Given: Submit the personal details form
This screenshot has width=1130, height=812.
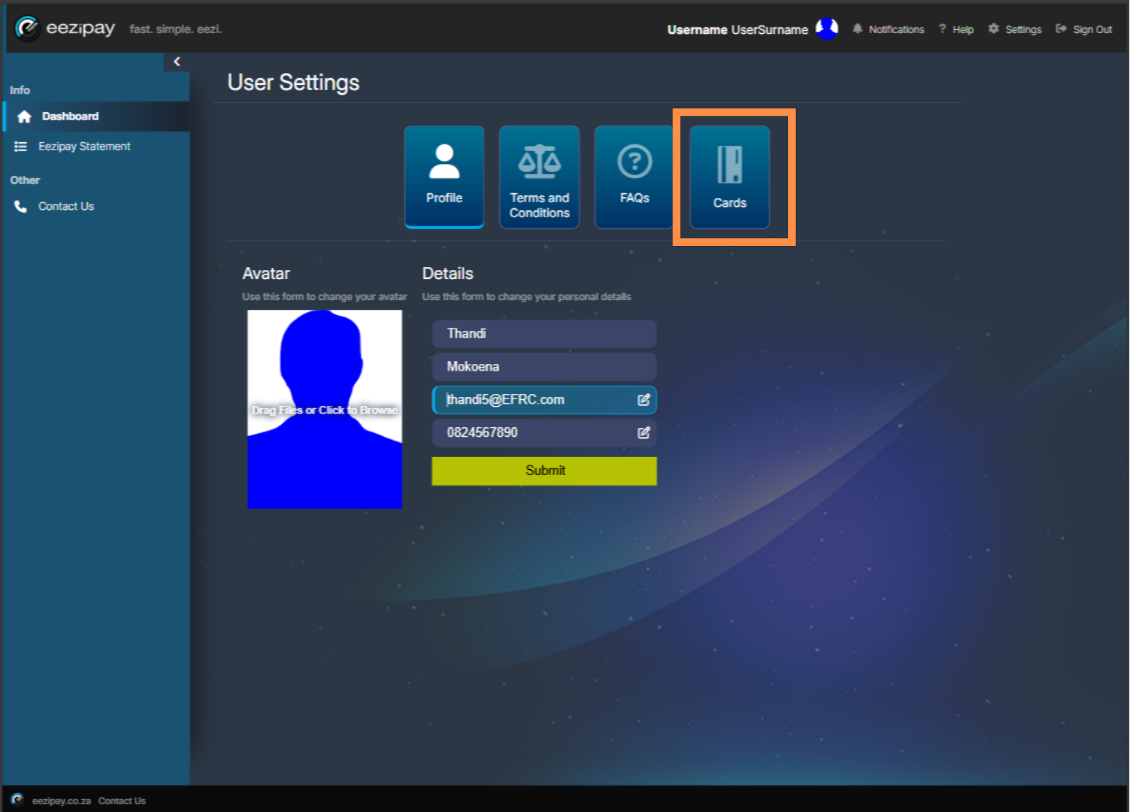Looking at the screenshot, I should (x=544, y=471).
